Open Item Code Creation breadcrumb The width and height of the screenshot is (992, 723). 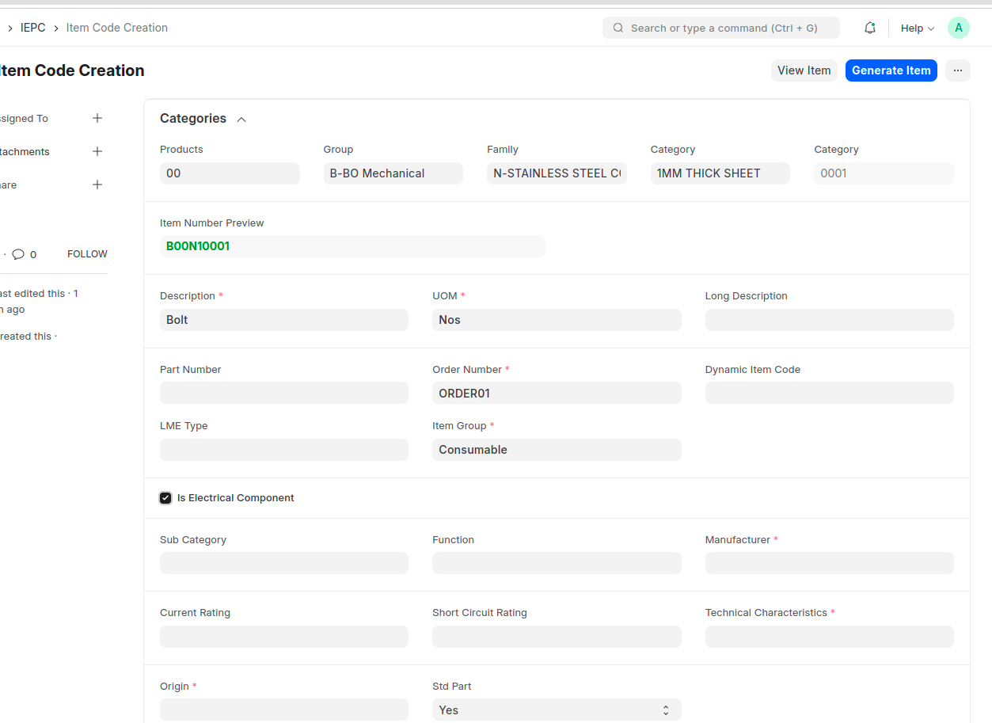pyautogui.click(x=116, y=28)
